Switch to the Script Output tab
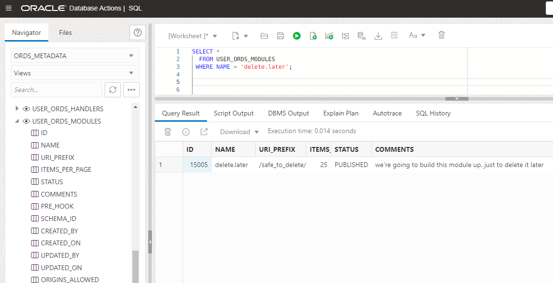The height and width of the screenshot is (283, 553). coord(234,113)
